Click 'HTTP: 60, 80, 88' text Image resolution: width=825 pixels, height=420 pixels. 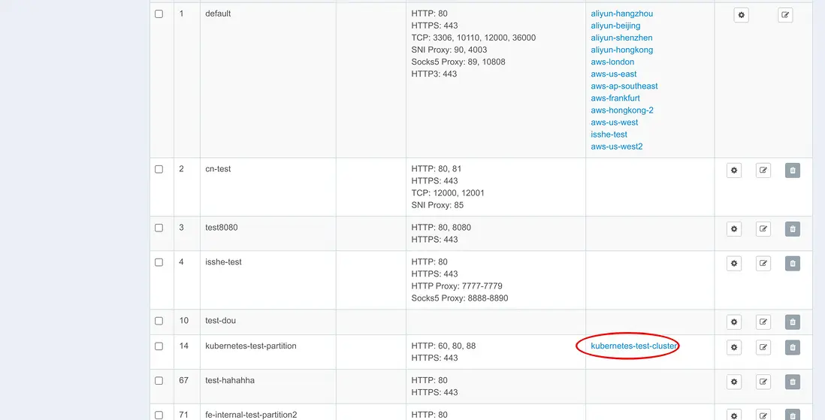coord(443,346)
